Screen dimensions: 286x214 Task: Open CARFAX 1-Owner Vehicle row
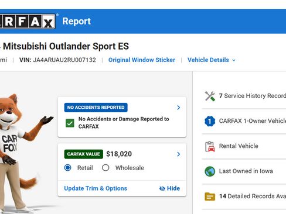coord(244,121)
